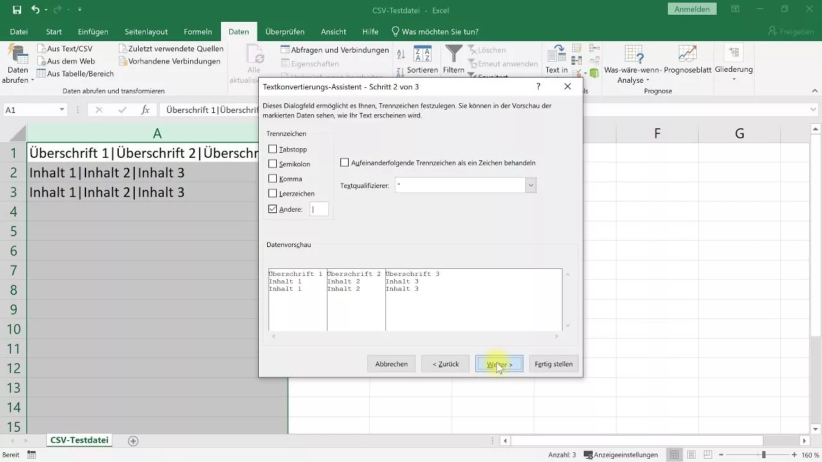Click the Weiter button in the wizard
Viewport: 822px width, 462px height.
coord(499,364)
